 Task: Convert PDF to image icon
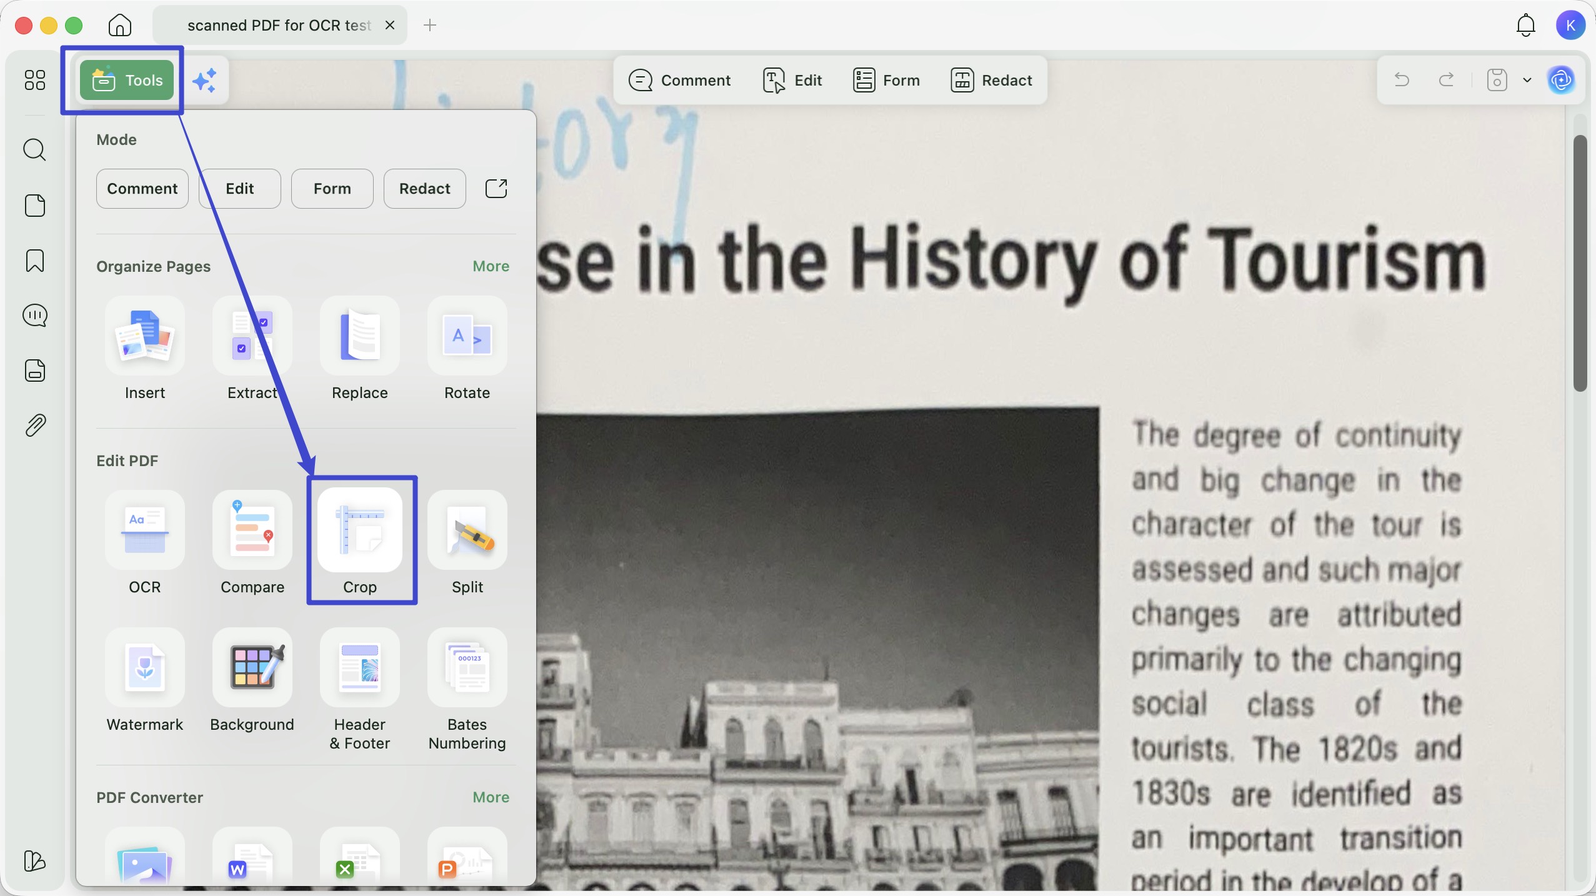click(145, 857)
